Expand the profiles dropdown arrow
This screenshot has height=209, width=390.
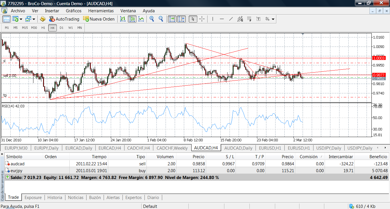(x=34, y=19)
